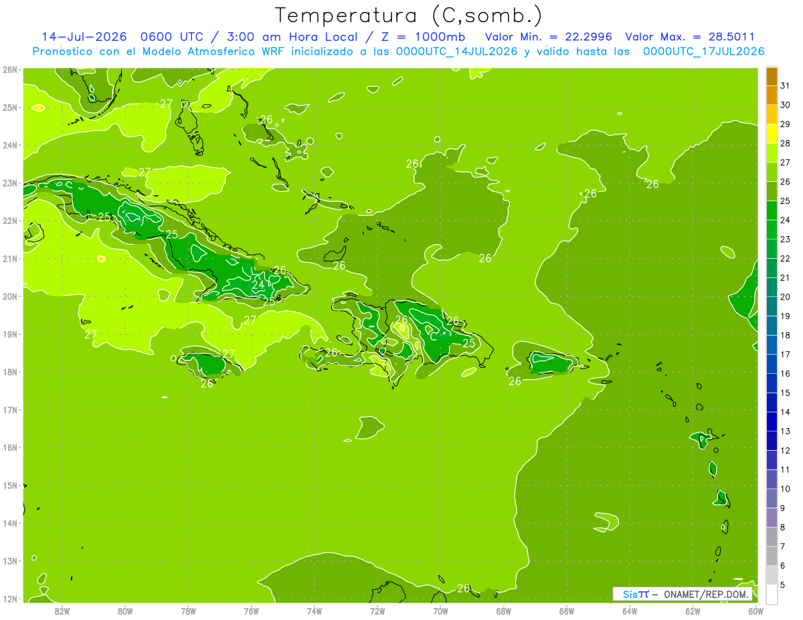Click the 21 label on the colour scale

pos(785,278)
